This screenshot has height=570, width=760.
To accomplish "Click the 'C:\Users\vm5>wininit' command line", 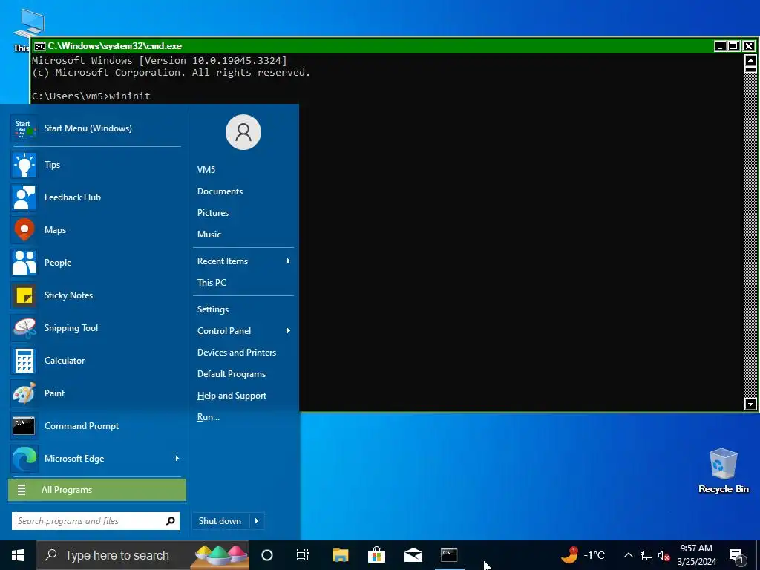I will click(x=91, y=96).
